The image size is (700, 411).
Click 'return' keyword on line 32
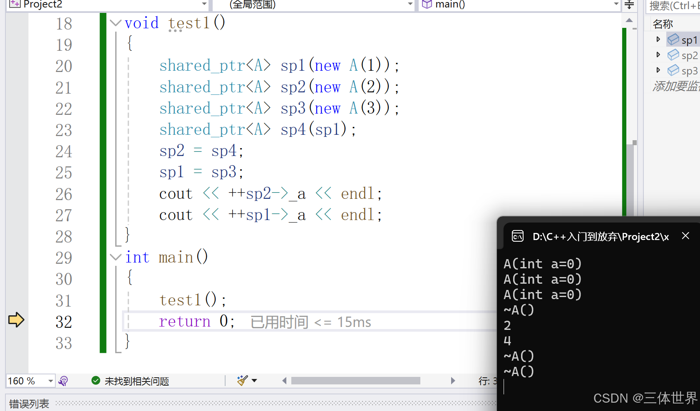click(185, 321)
